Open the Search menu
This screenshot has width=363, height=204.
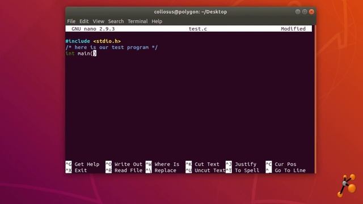(116, 22)
